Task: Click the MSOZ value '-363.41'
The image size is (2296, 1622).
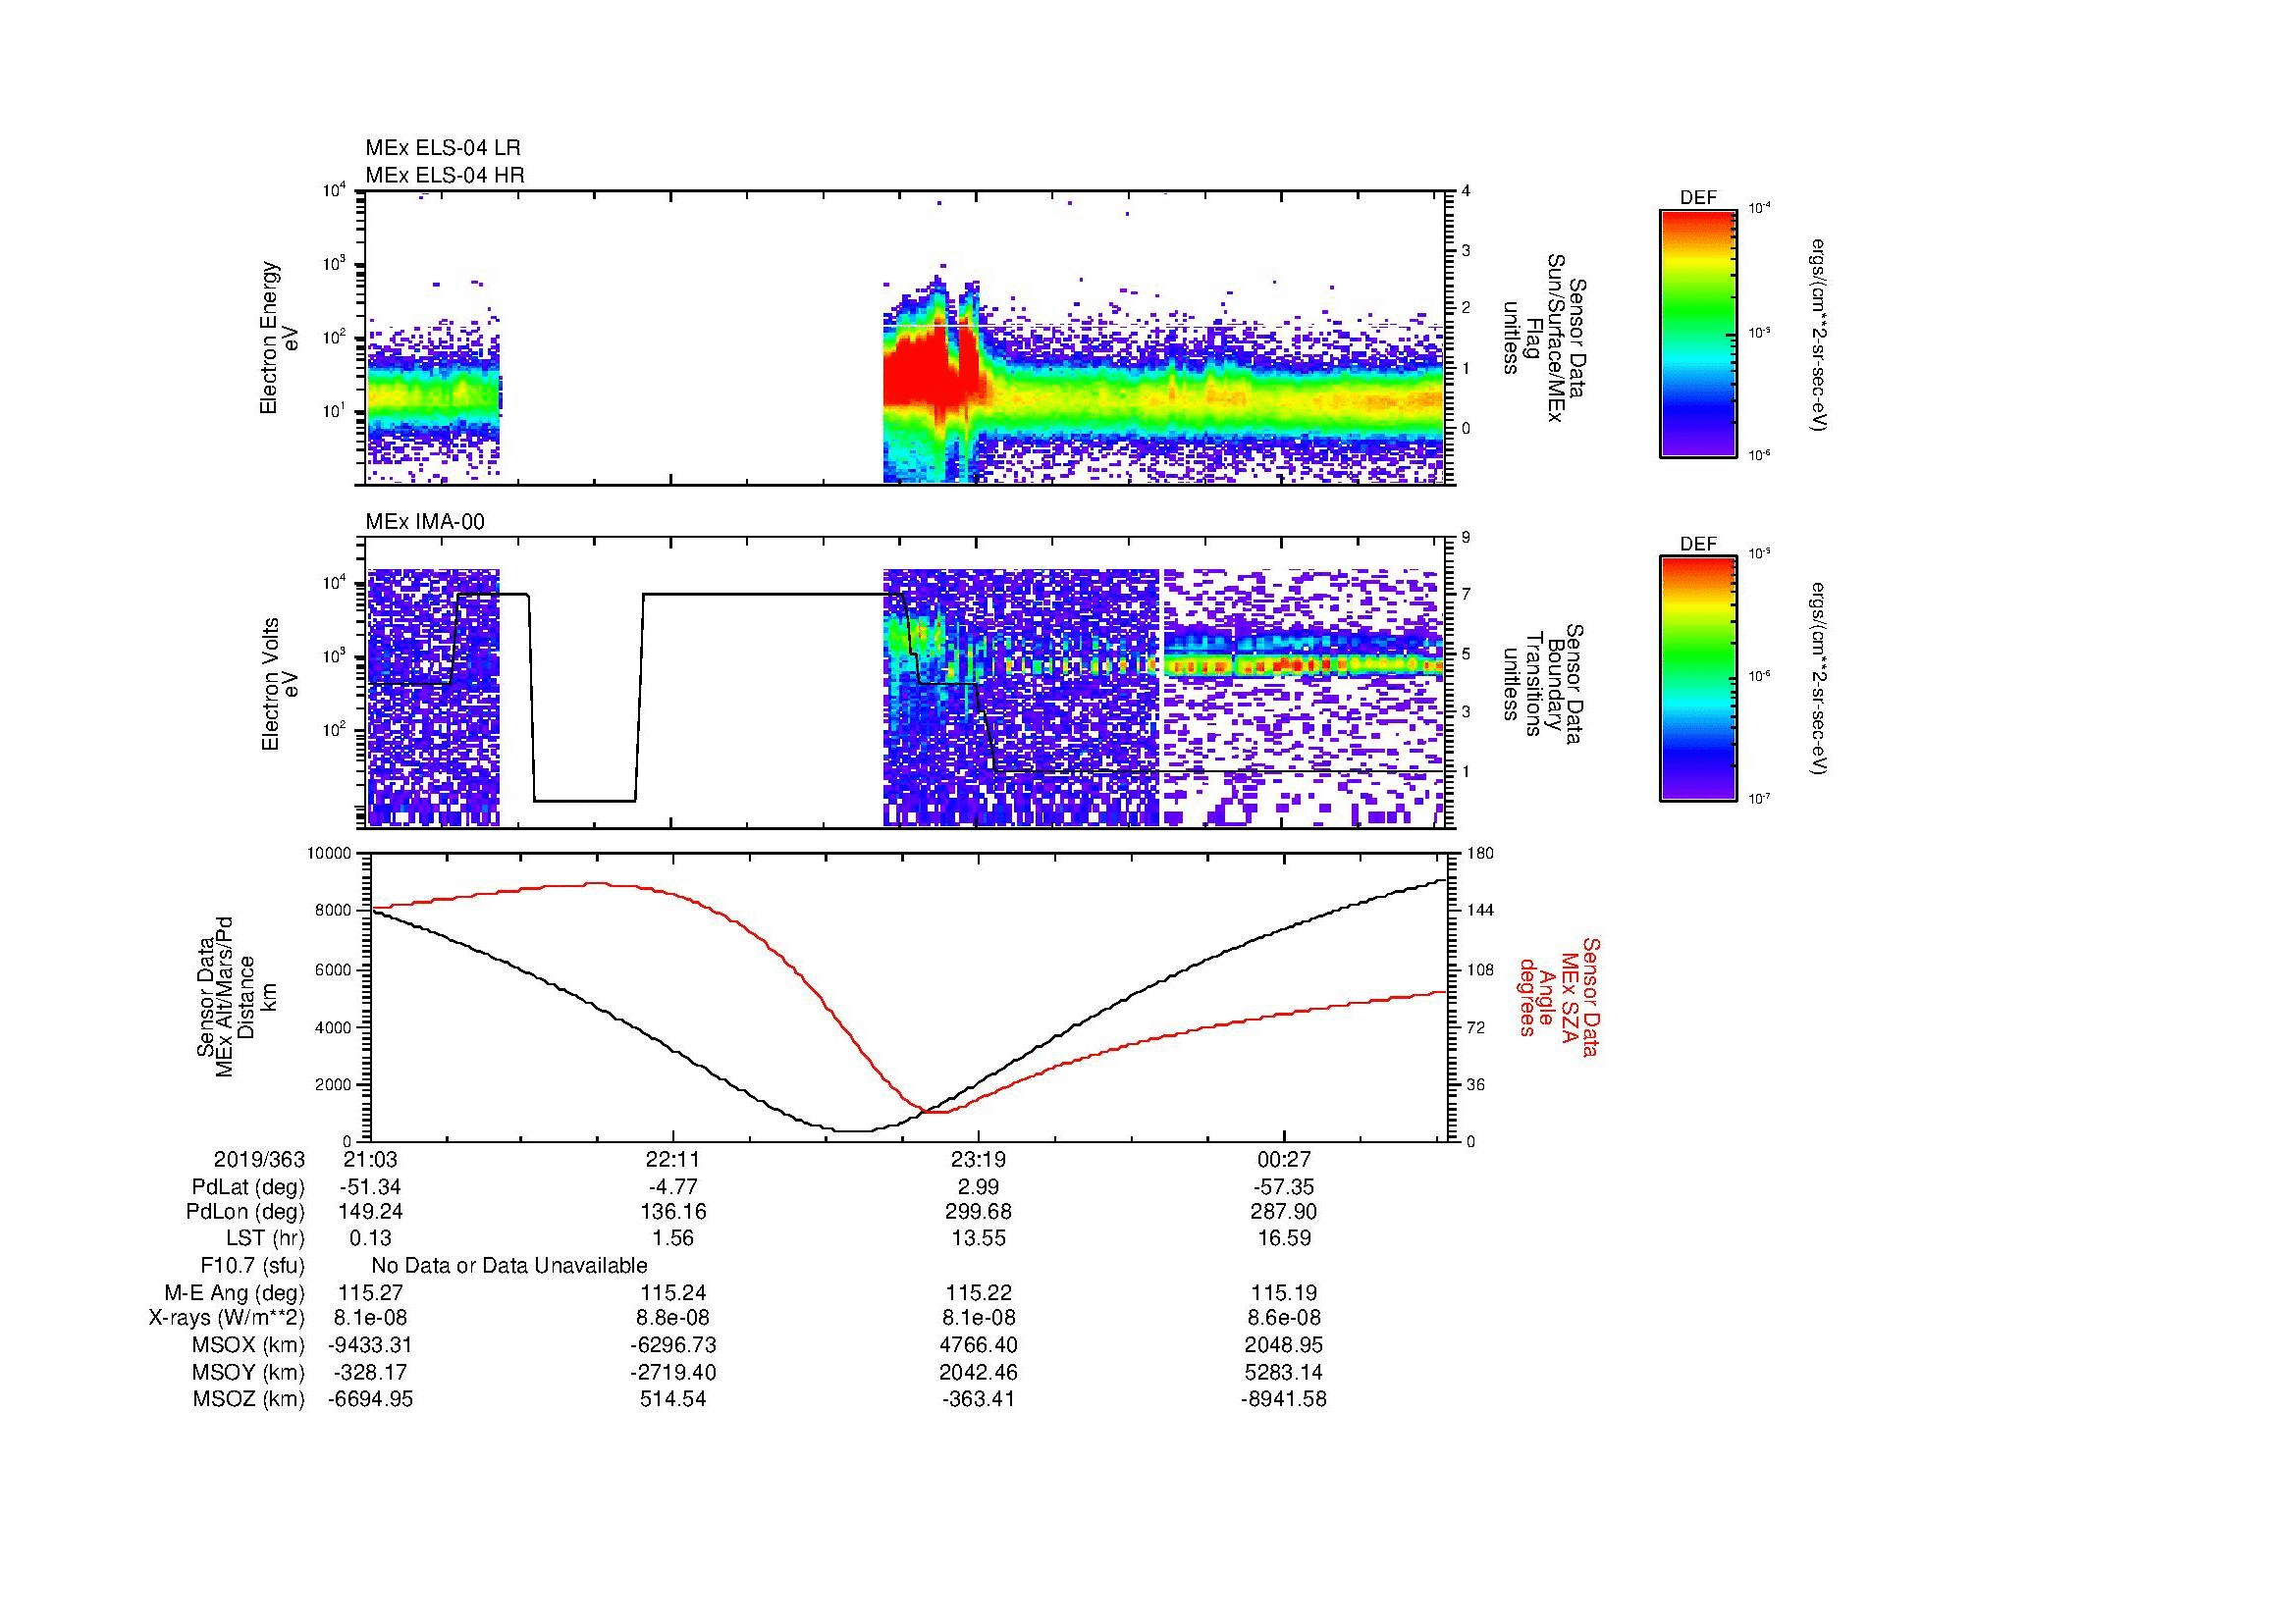Action: 978,1399
